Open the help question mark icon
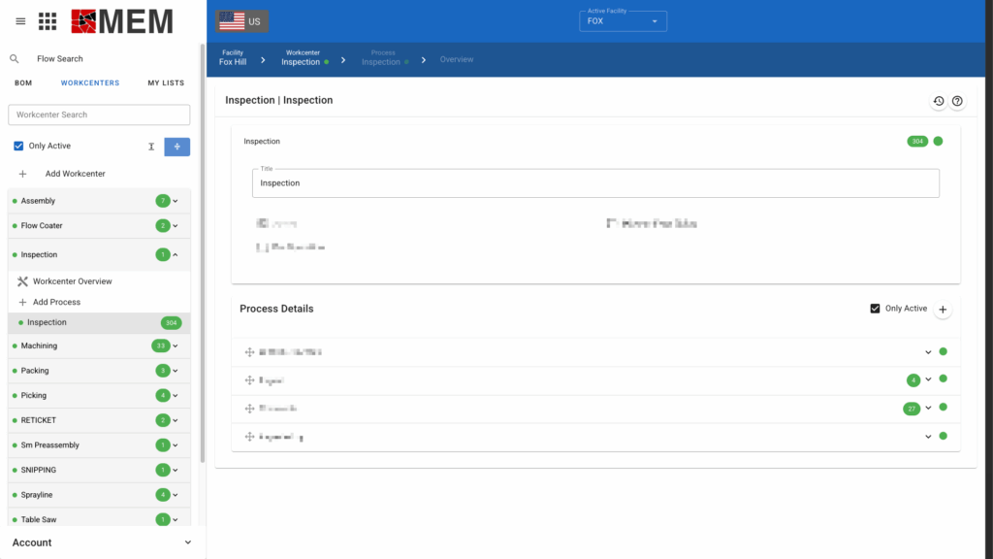Viewport: 993px width, 559px height. 957,101
